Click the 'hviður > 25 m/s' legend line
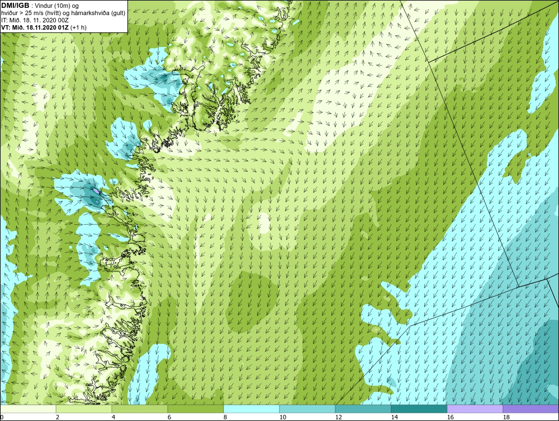The height and width of the screenshot is (421, 559). [63, 13]
